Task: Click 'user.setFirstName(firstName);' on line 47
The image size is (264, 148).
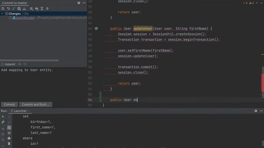Action: 146,51
